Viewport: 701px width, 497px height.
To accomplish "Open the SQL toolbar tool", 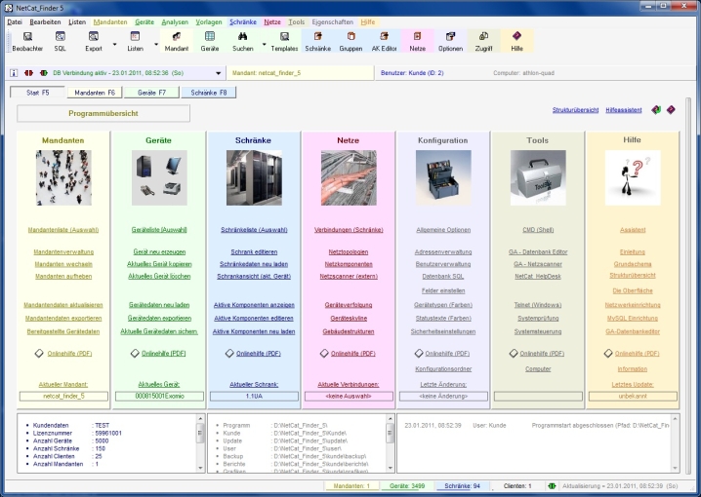I will (x=61, y=41).
